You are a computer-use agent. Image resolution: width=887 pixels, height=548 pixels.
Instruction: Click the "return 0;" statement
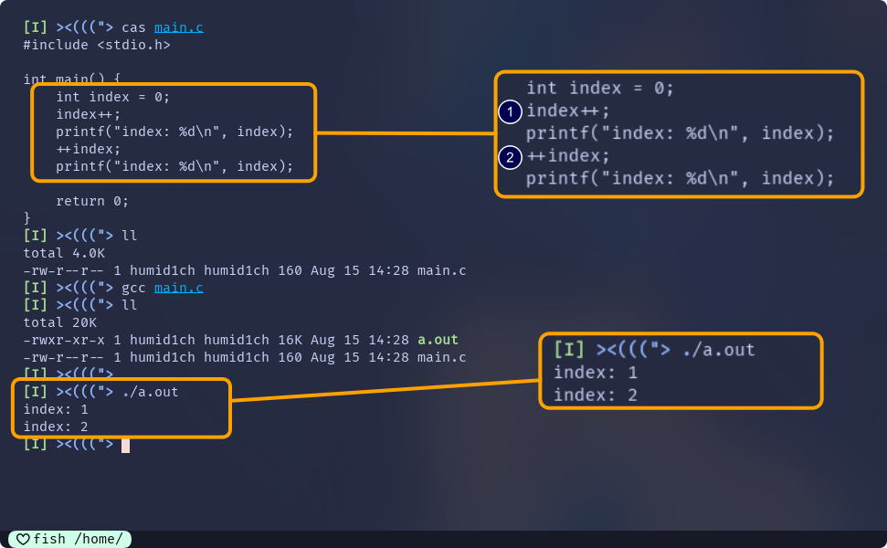[x=92, y=201]
